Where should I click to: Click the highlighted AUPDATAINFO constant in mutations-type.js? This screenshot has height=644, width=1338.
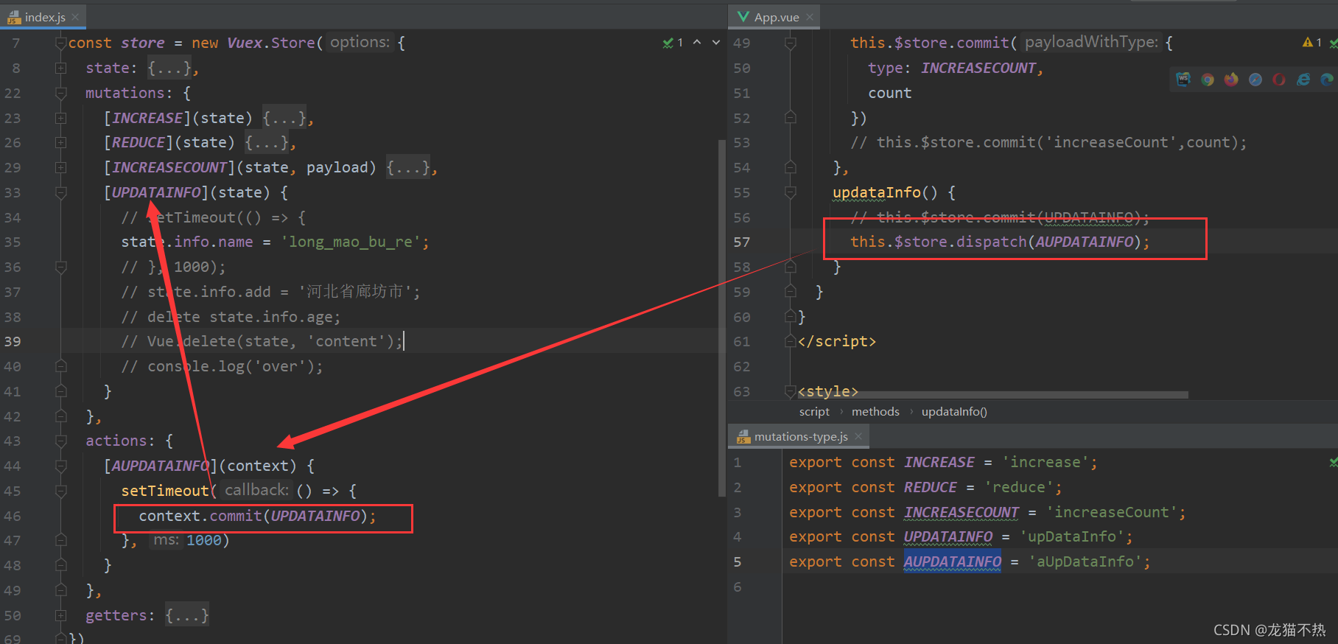click(x=953, y=561)
